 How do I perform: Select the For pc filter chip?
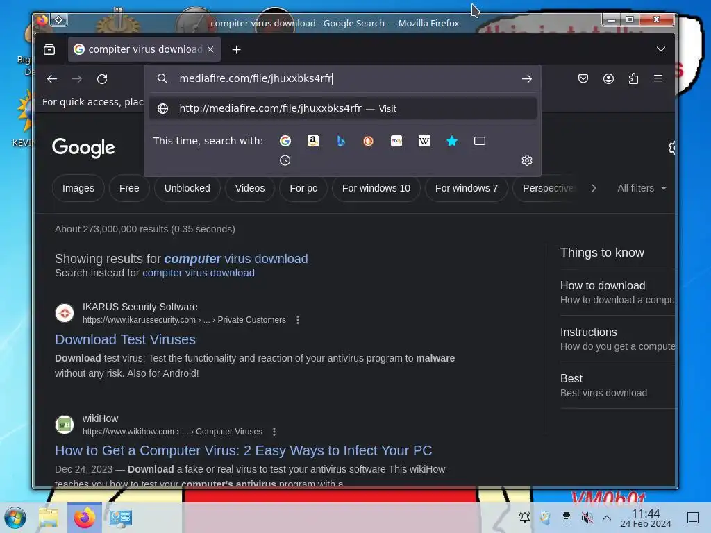coord(303,188)
